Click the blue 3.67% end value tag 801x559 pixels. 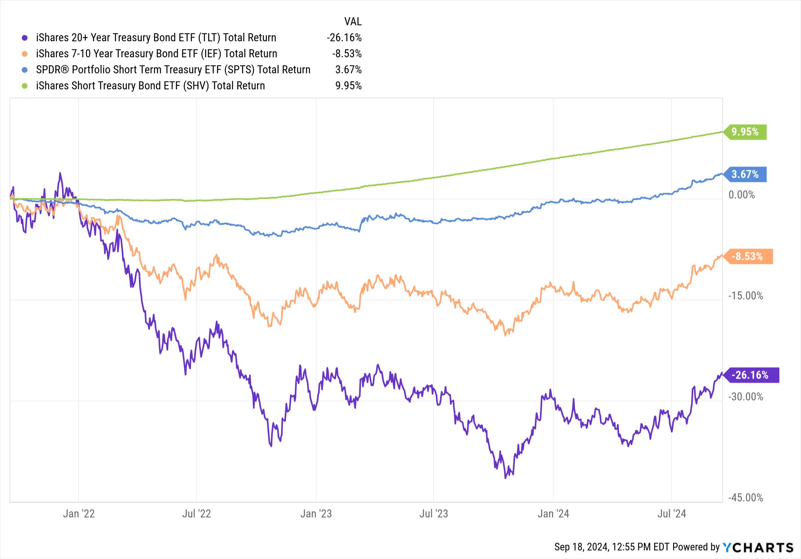point(745,174)
